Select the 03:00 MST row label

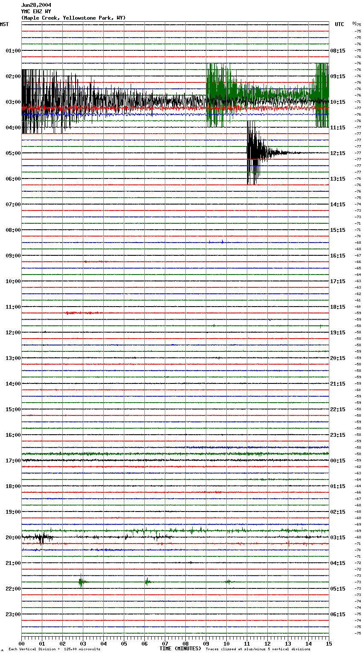pos(13,102)
